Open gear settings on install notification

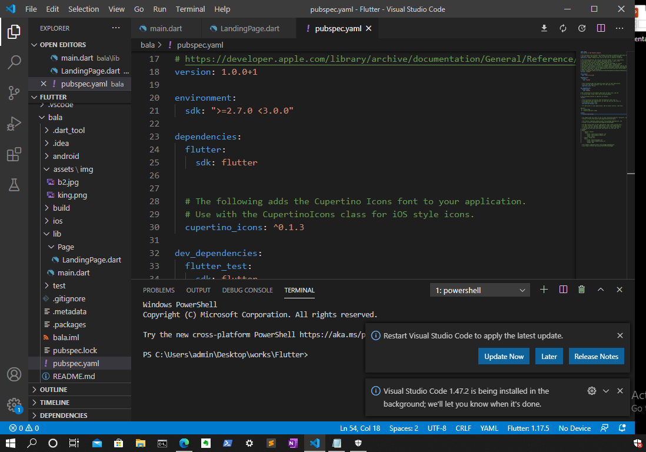[592, 391]
